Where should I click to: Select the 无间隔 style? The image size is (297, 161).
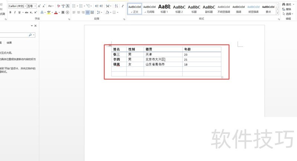[150, 9]
